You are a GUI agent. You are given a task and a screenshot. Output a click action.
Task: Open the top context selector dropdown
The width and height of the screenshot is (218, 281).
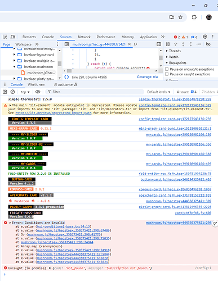click(25, 92)
